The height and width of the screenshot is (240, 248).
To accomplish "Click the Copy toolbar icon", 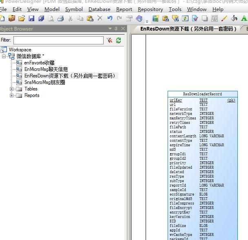I will pos(80,18).
